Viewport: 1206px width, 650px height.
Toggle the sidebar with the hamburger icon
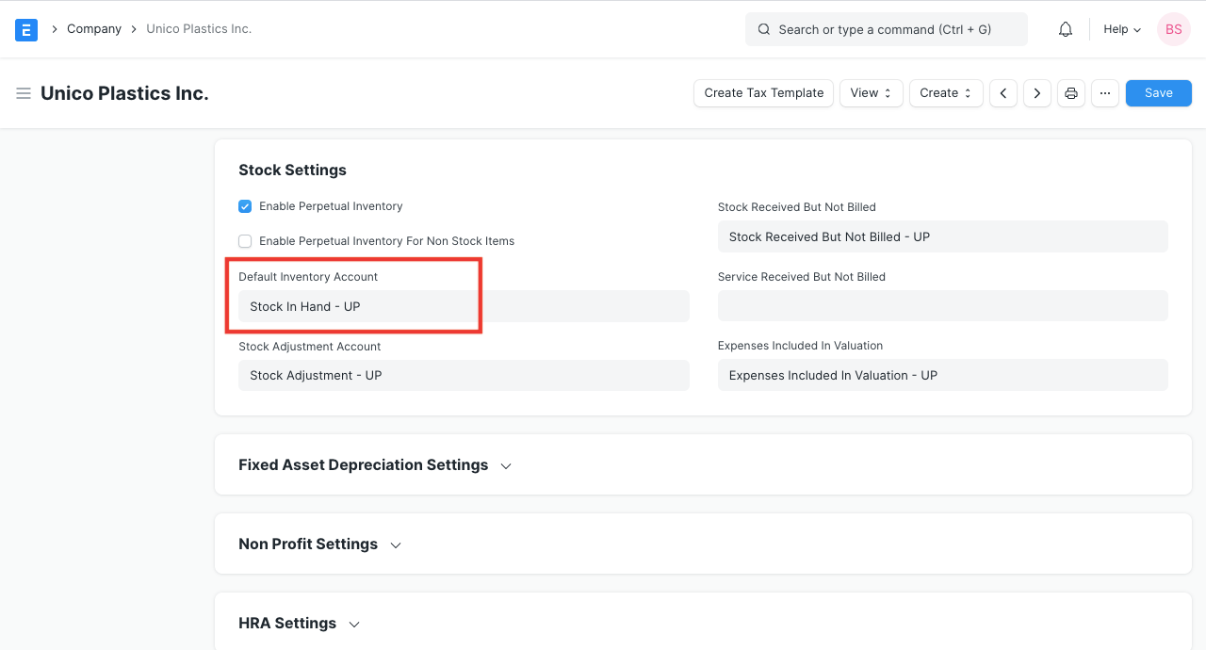click(x=24, y=92)
